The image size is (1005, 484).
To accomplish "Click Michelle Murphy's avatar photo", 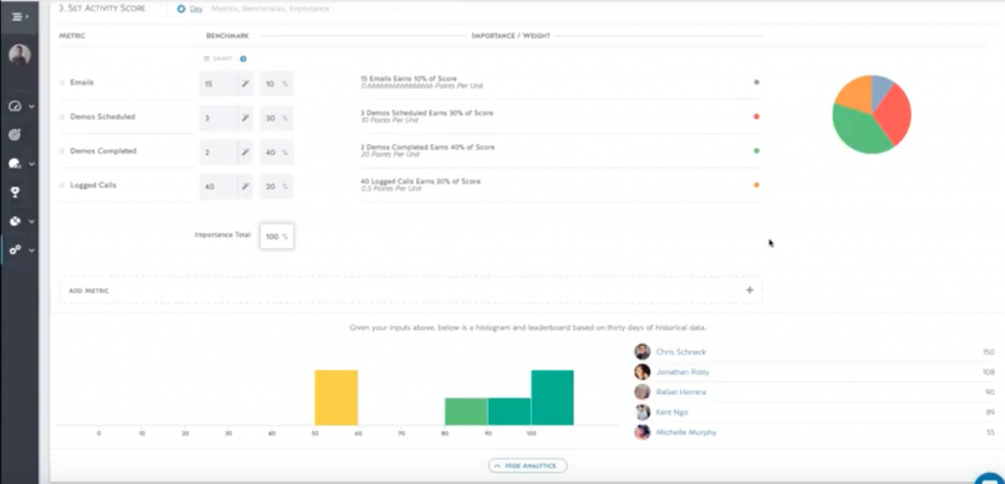I will point(642,432).
